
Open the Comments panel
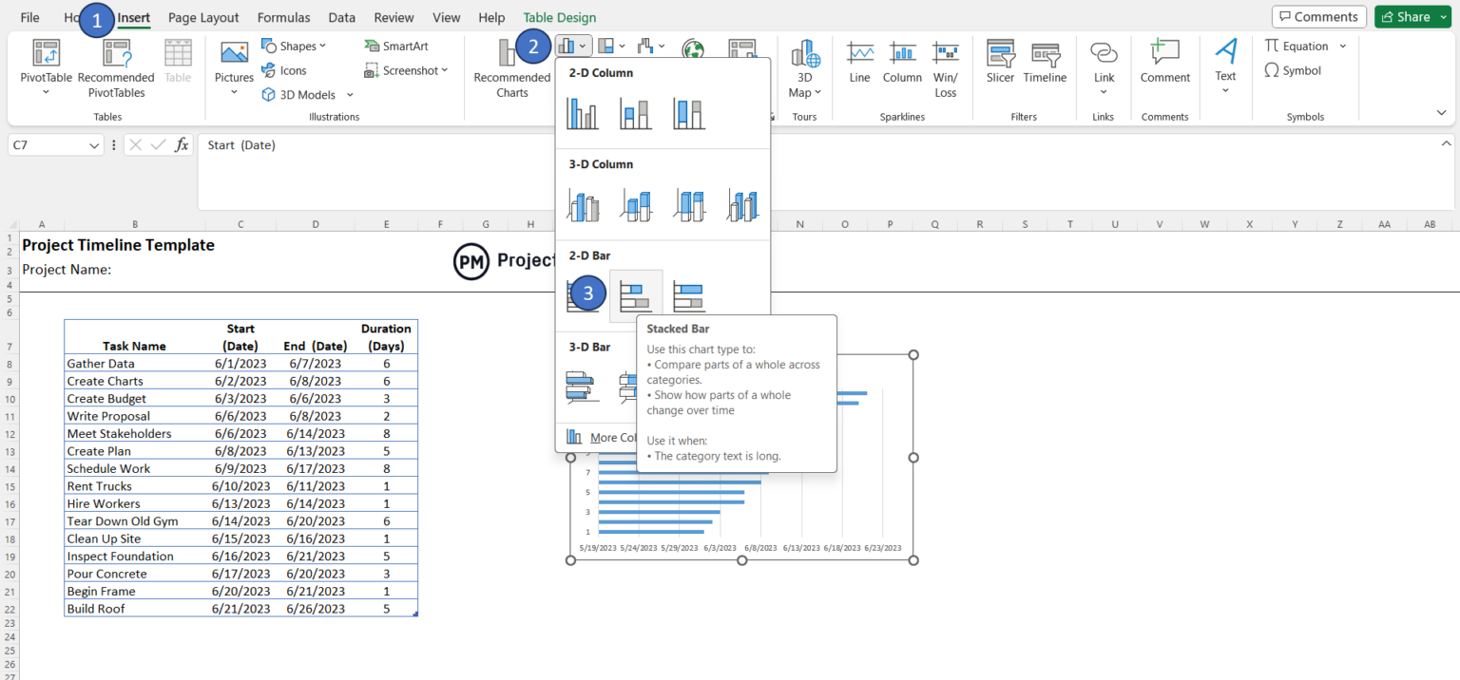coord(1318,16)
